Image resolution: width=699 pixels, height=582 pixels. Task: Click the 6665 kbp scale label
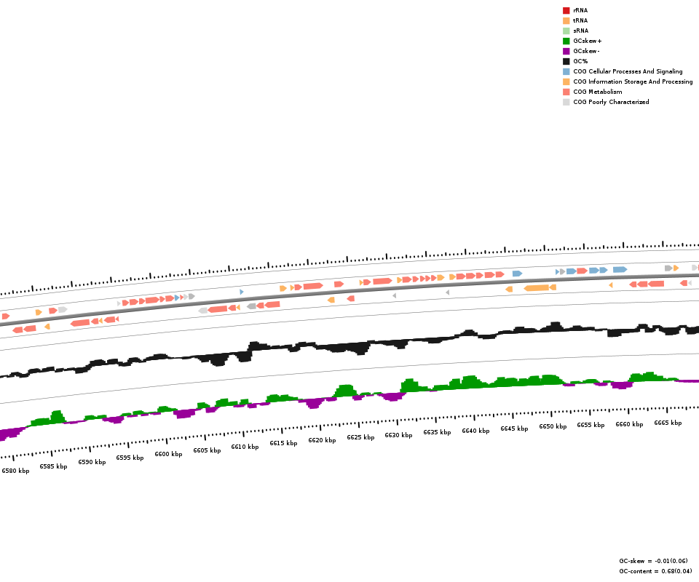pos(668,423)
